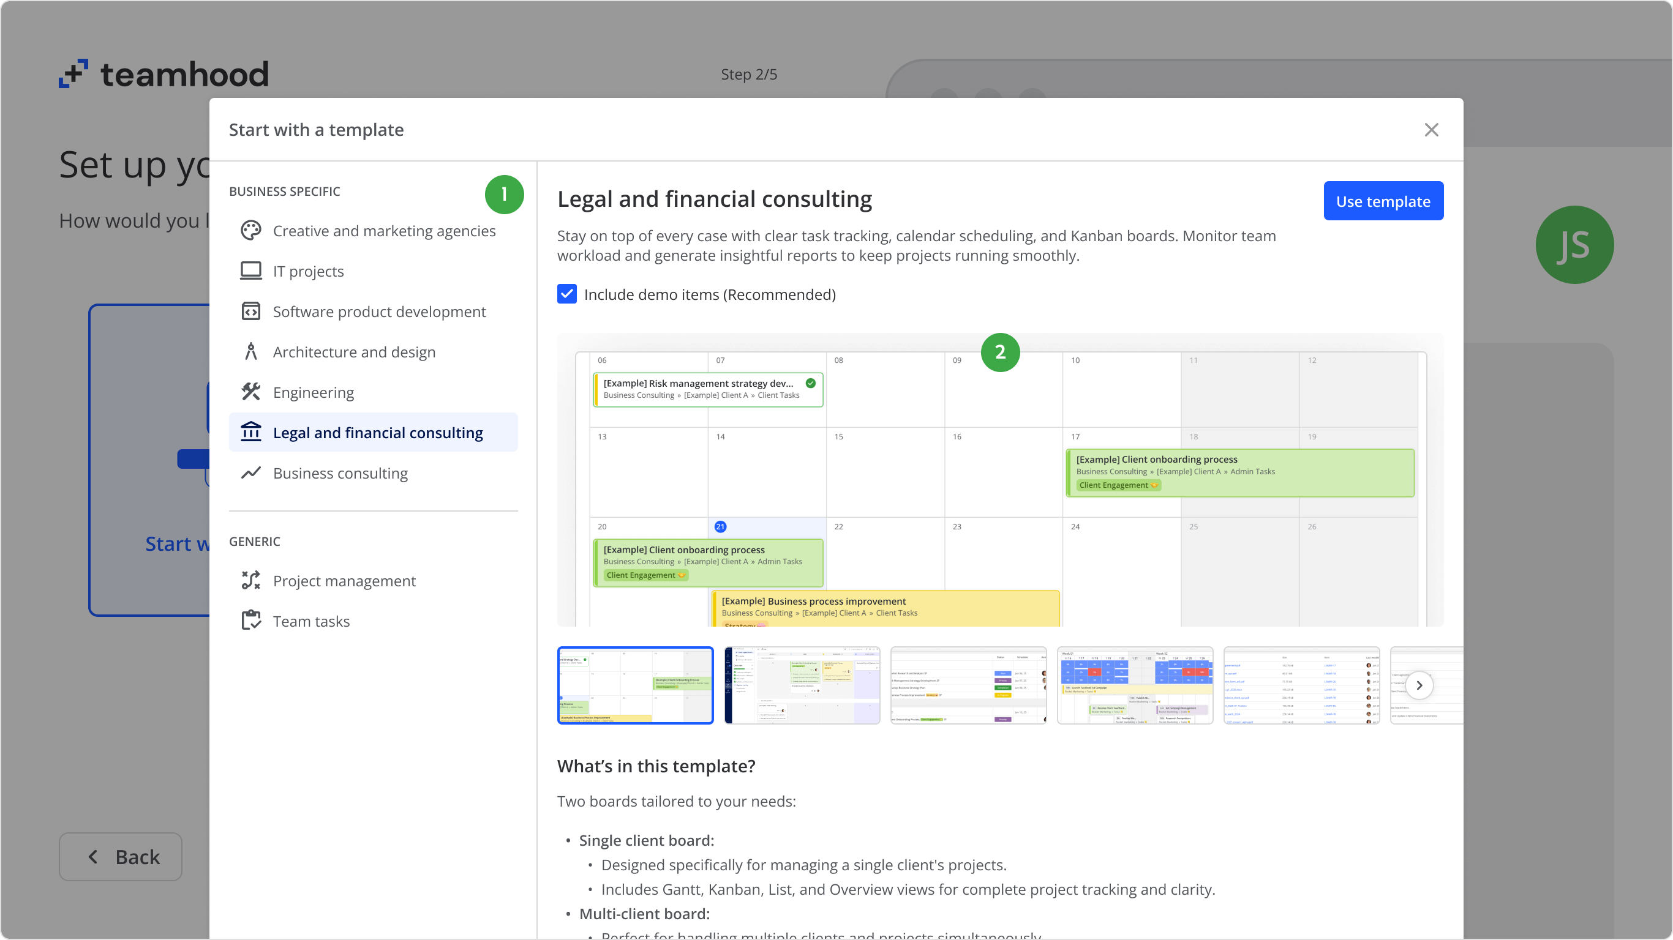Click the clipboard icon for Team tasks
The width and height of the screenshot is (1673, 940).
point(250,621)
